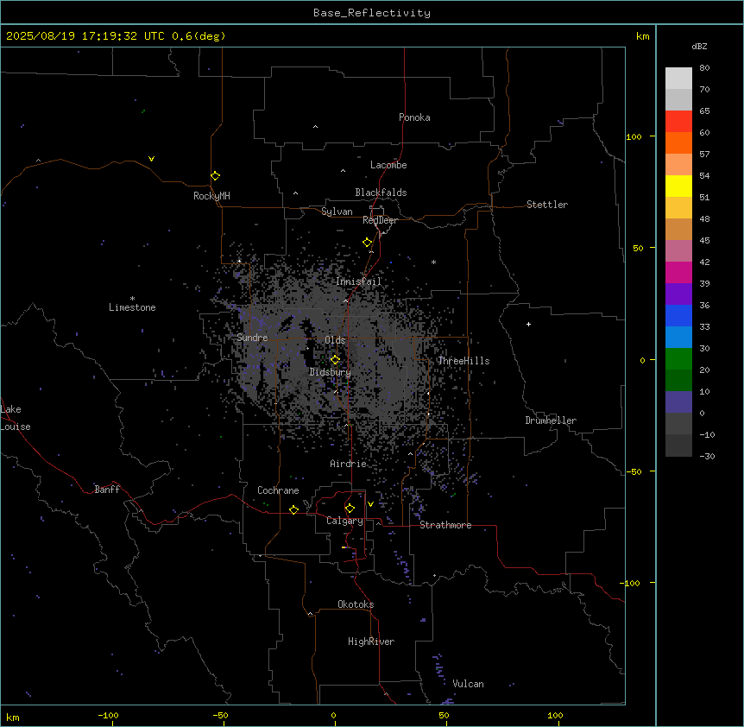This screenshot has height=727, width=744.
Task: Select the bright yellow swatch in the legend
Action: [678, 186]
